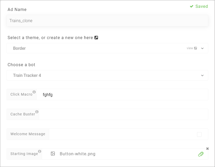Click the empty Cache Buster input field
215x167 pixels.
[123, 114]
